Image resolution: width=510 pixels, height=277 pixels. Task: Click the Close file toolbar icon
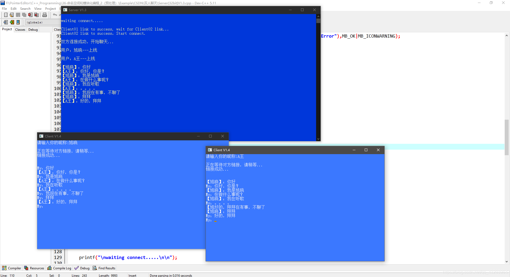tap(30, 15)
